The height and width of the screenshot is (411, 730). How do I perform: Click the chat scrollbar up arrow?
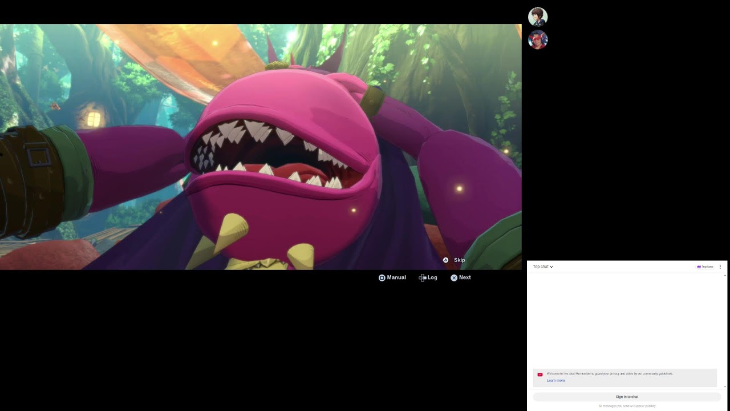[725, 275]
